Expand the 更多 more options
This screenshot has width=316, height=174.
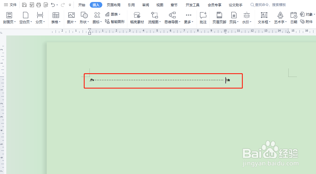[x=189, y=18]
